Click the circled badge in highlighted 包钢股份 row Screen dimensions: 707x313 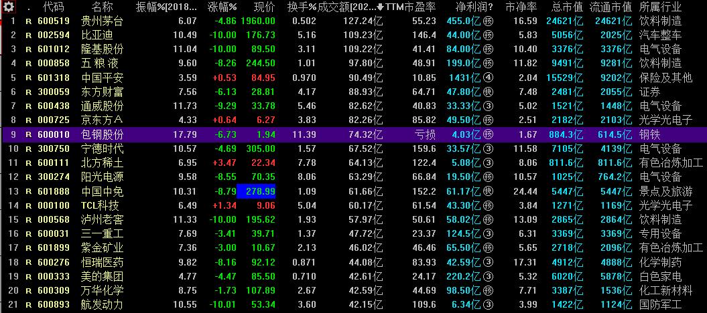[489, 134]
